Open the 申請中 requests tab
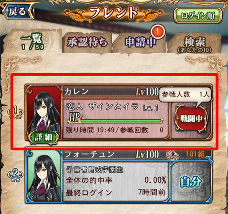Image resolution: width=228 pixels, height=214 pixels. (x=140, y=42)
